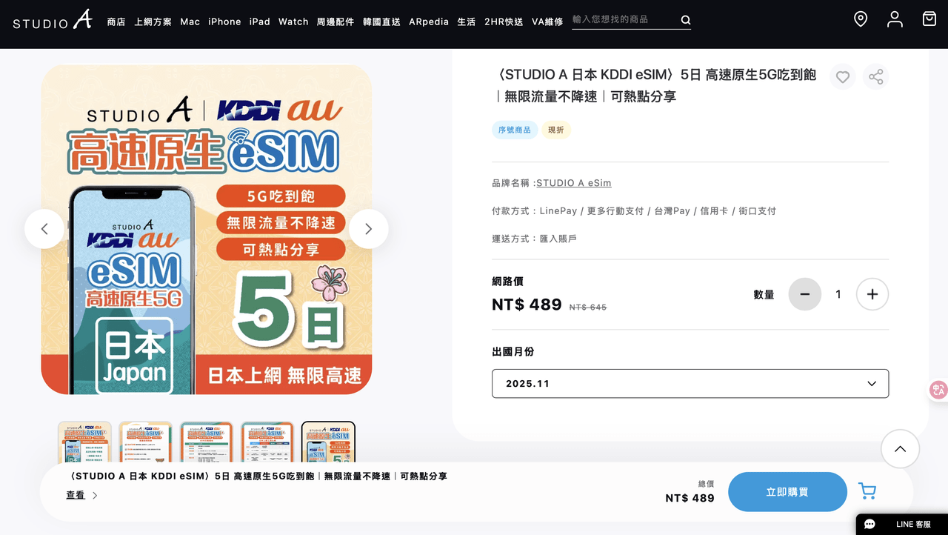Image resolution: width=948 pixels, height=535 pixels.
Task: Add to cart icon in bottom bar
Action: (867, 491)
